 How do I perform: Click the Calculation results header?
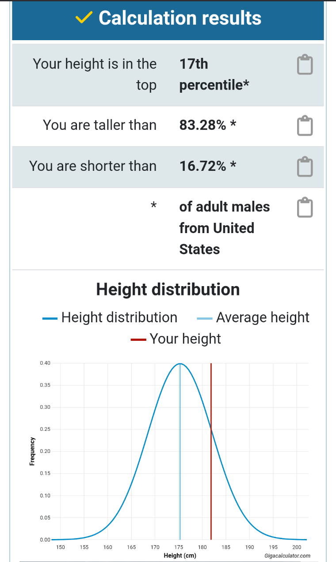click(x=179, y=18)
